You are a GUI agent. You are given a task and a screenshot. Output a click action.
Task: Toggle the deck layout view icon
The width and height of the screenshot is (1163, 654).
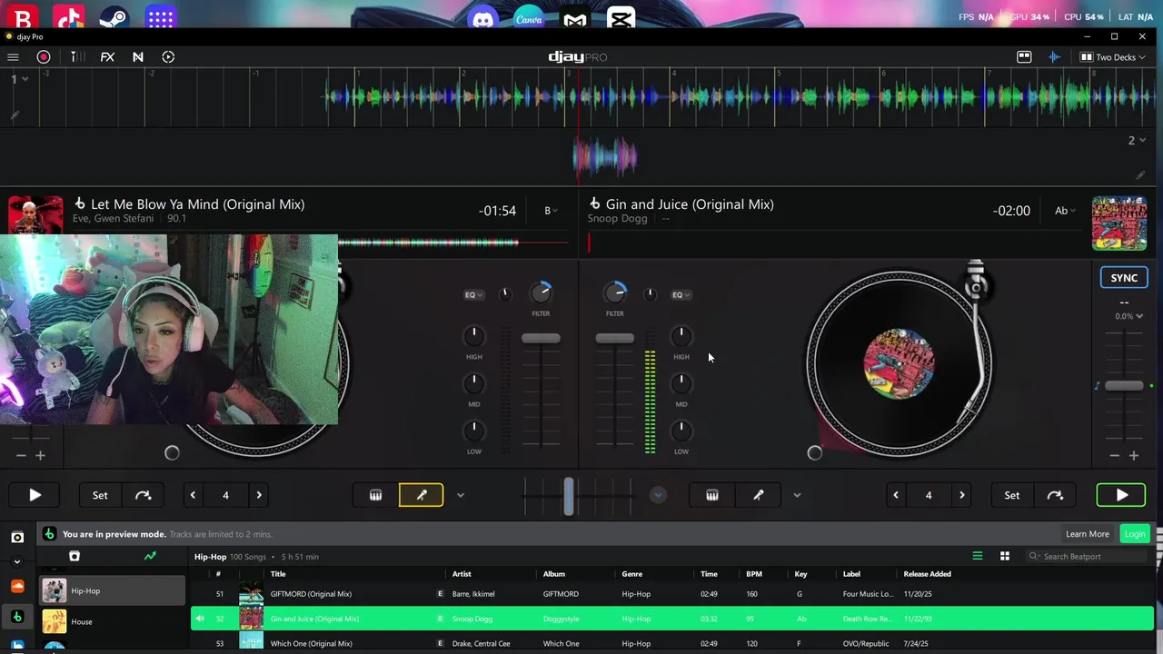1024,57
